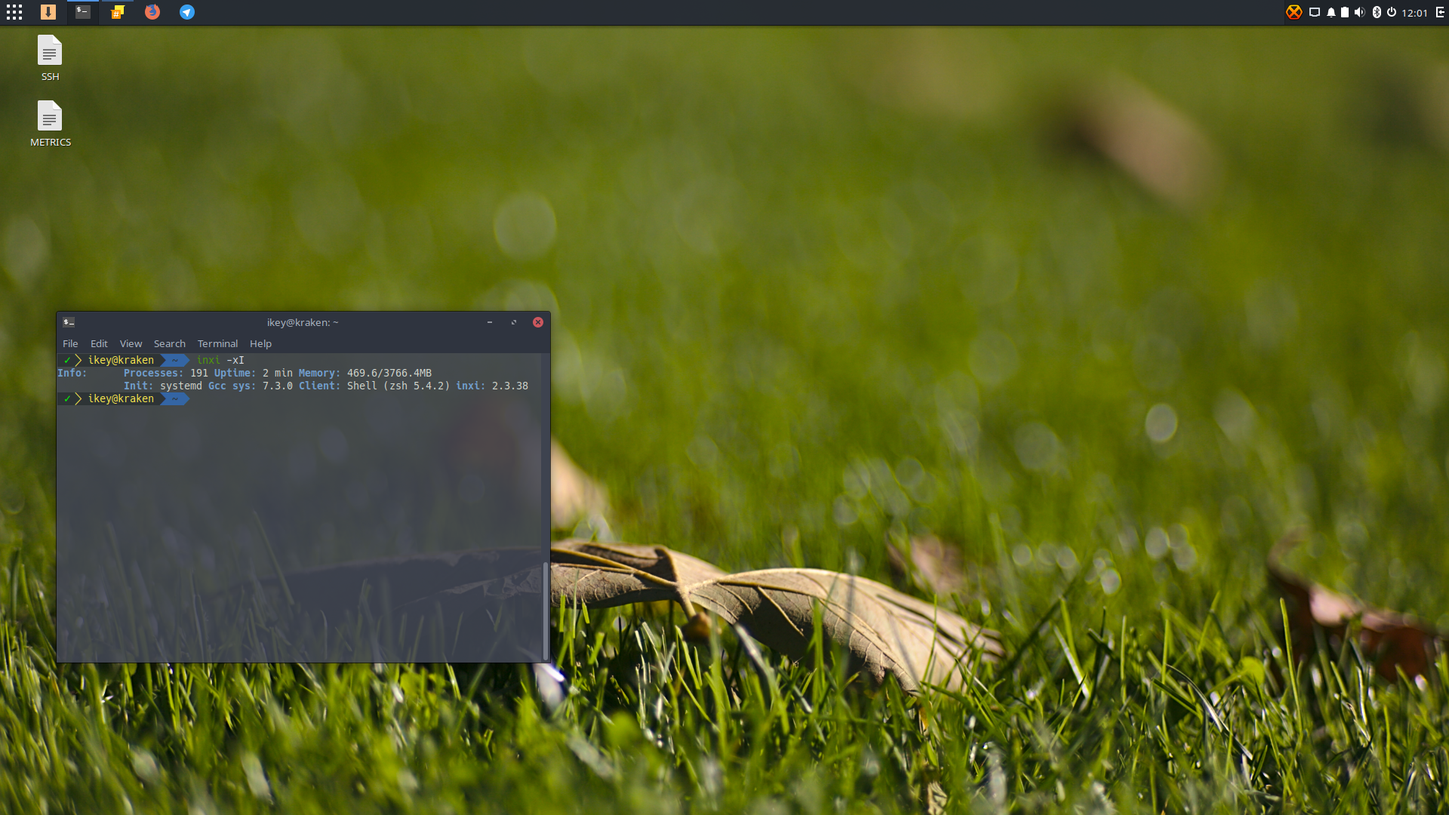Click the 'inxi: 2.3.38' version text
This screenshot has height=815, width=1449.
(x=492, y=386)
